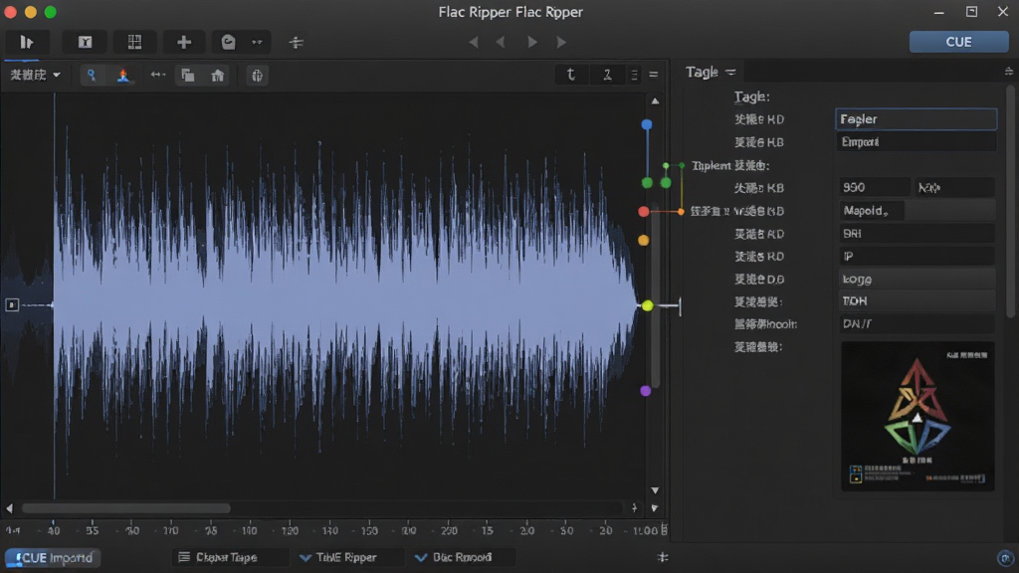The height and width of the screenshot is (573, 1019).
Task: Click the 'CUE Imported' button at bottom left
Action: (53, 557)
